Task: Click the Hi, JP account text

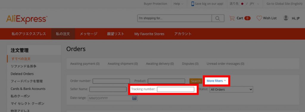Action: click(x=296, y=18)
